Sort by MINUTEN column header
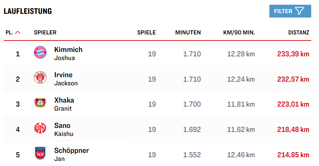The height and width of the screenshot is (166, 319). 188,33
